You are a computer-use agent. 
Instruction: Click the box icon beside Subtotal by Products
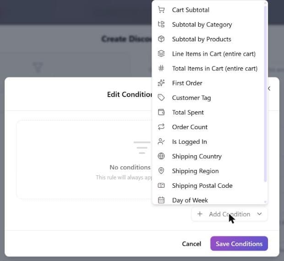point(161,39)
